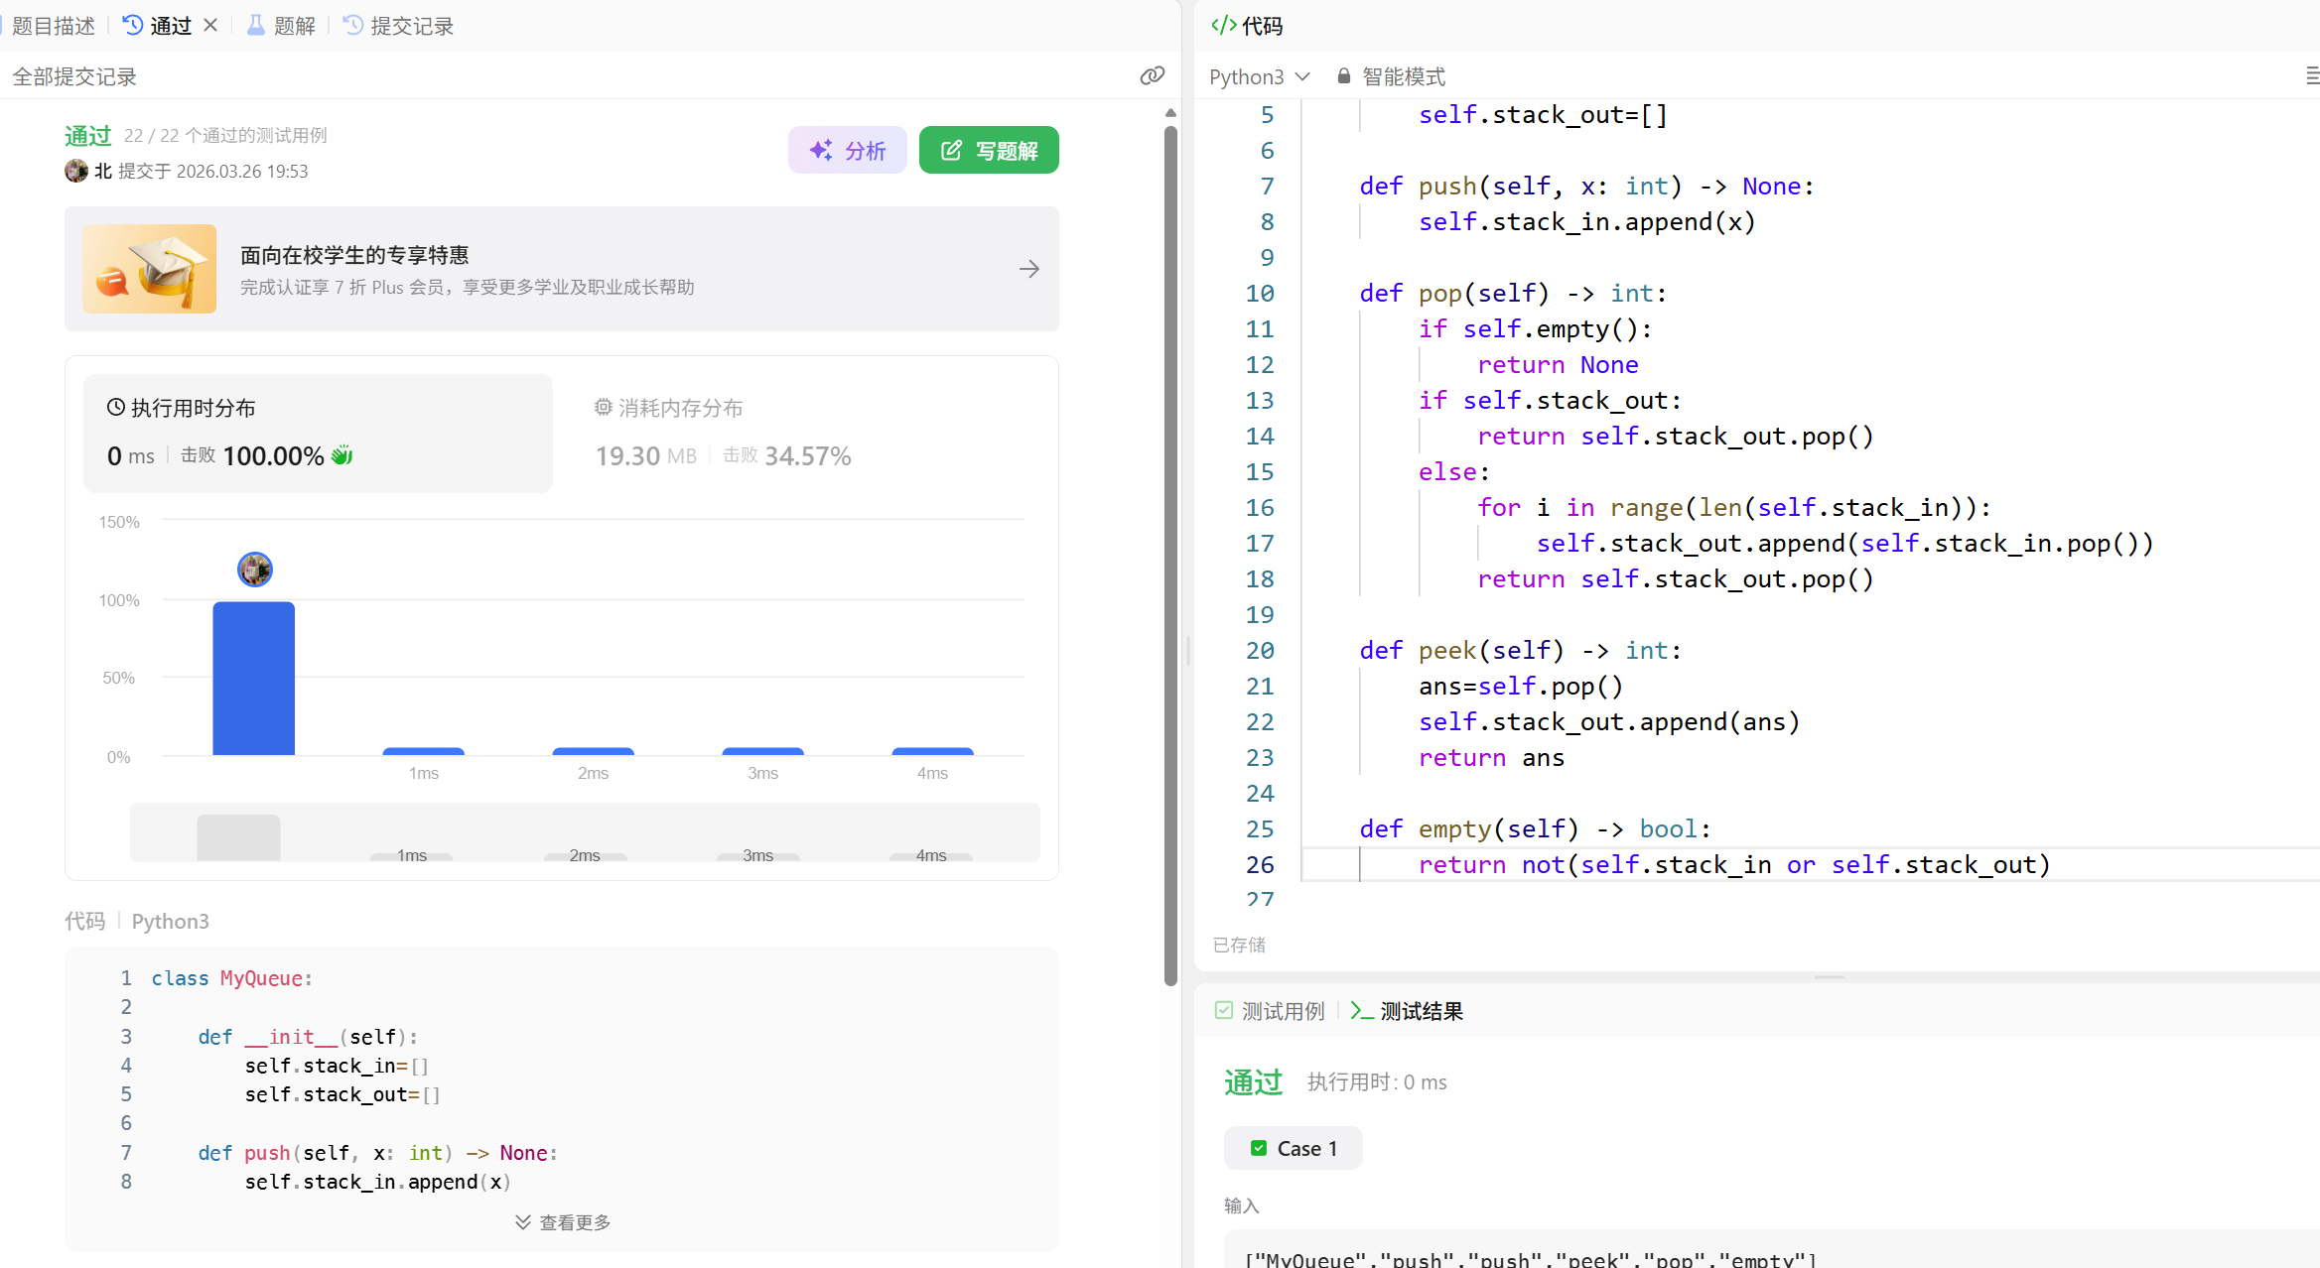Switch to 提交记录 submissions tab
Image resolution: width=2320 pixels, height=1268 pixels.
(399, 25)
